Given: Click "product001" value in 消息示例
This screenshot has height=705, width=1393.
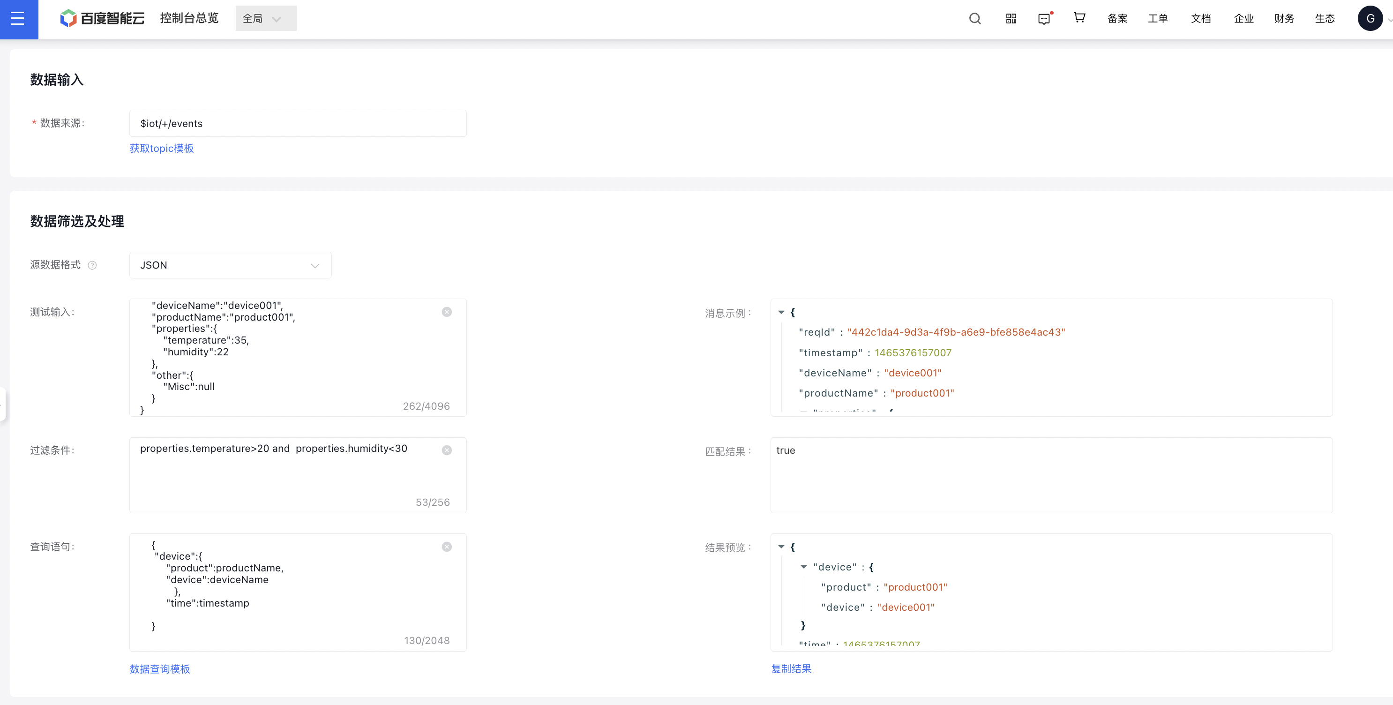Looking at the screenshot, I should 922,393.
